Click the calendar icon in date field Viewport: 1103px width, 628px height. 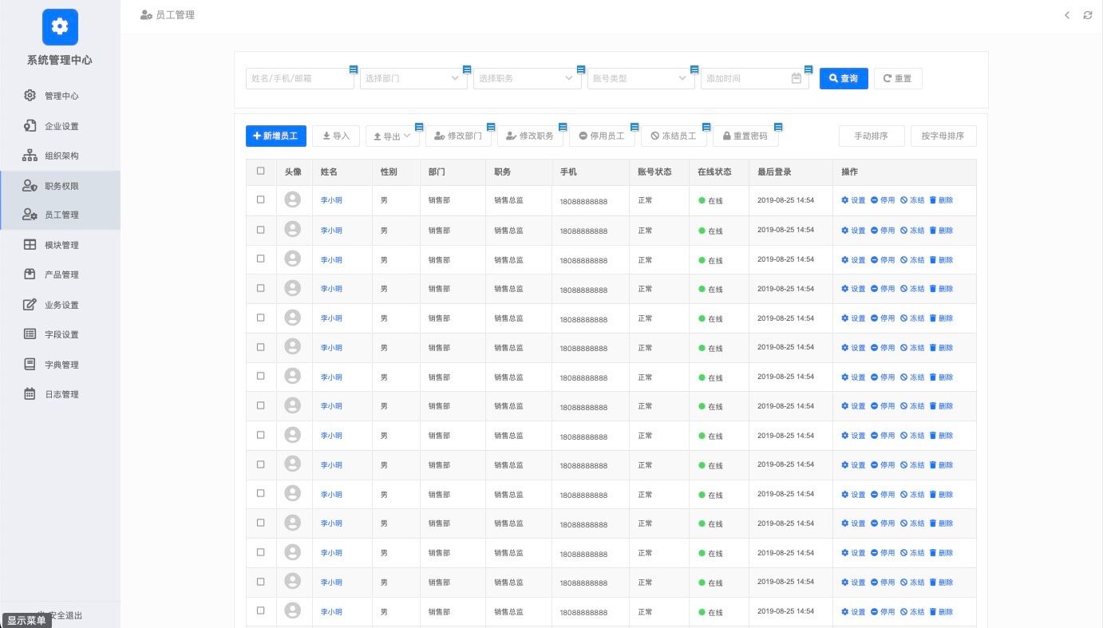796,78
